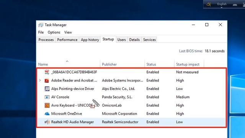Click the Realtek HD Audio Manager speaker icon

coord(47,122)
